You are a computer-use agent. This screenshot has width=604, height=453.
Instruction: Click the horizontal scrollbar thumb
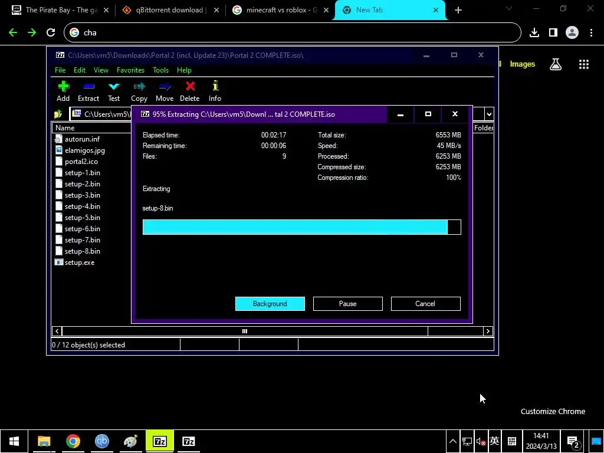click(245, 331)
